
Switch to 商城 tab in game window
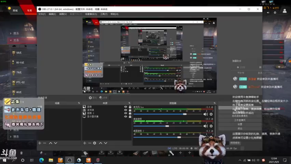[x=15, y=11]
